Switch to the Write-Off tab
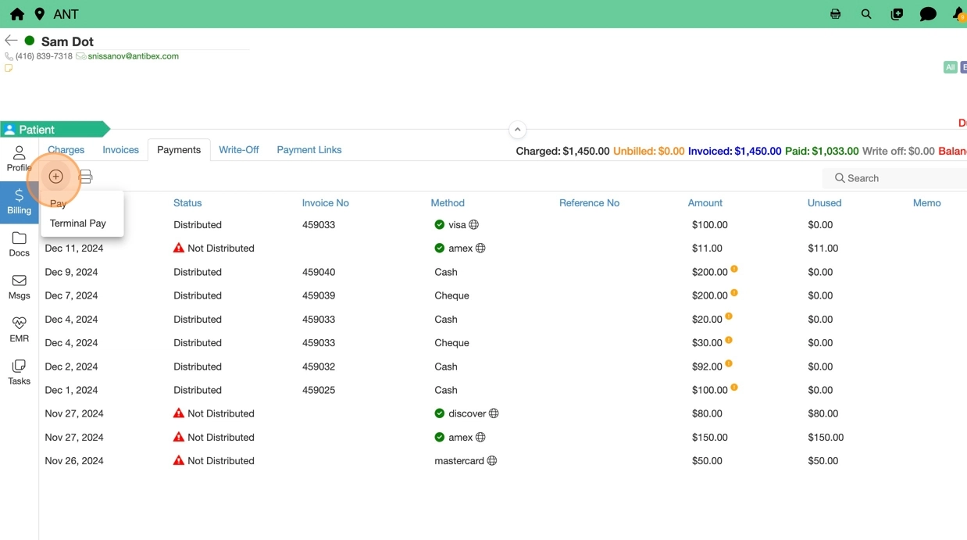967x540 pixels. [238, 150]
